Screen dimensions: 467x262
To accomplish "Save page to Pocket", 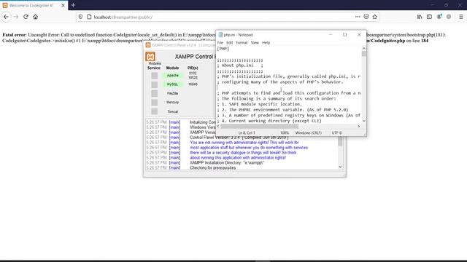I will point(366,17).
